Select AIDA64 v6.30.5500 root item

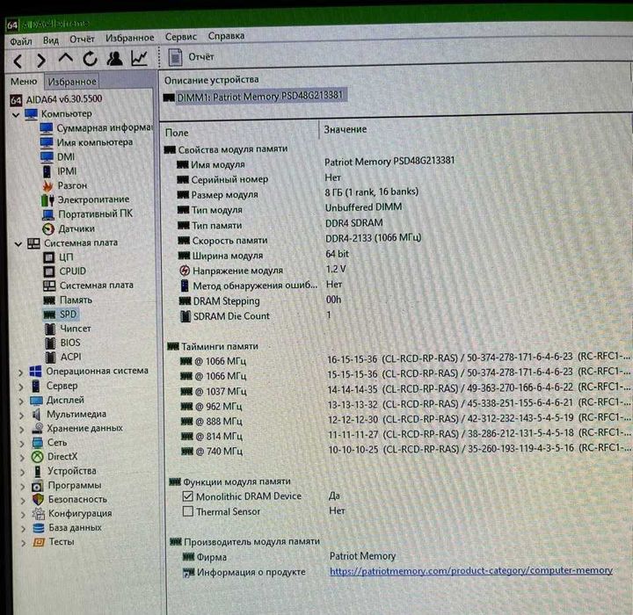[x=56, y=99]
